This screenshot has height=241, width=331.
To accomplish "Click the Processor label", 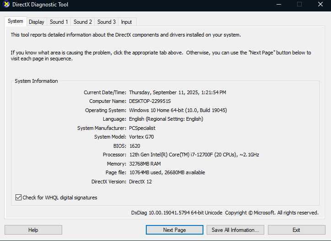I will [114, 155].
